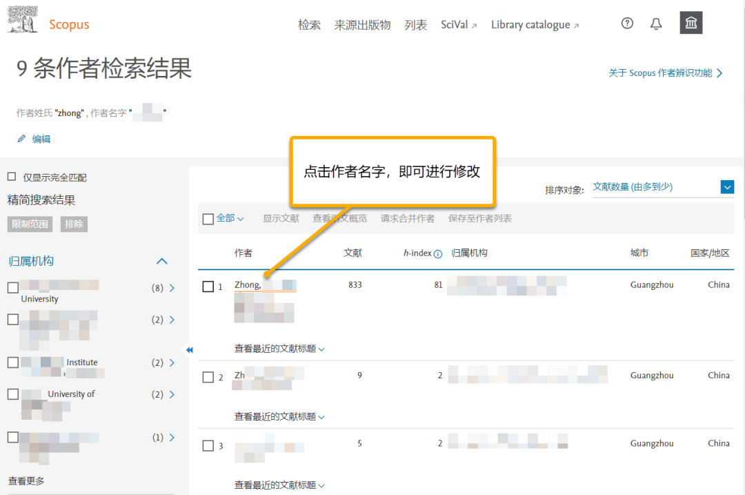Click 请求合并作者 in the results toolbar
Viewport: 745px width, 495px height.
click(x=410, y=218)
